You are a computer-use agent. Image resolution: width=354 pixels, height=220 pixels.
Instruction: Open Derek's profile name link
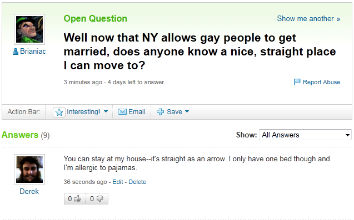[29, 191]
